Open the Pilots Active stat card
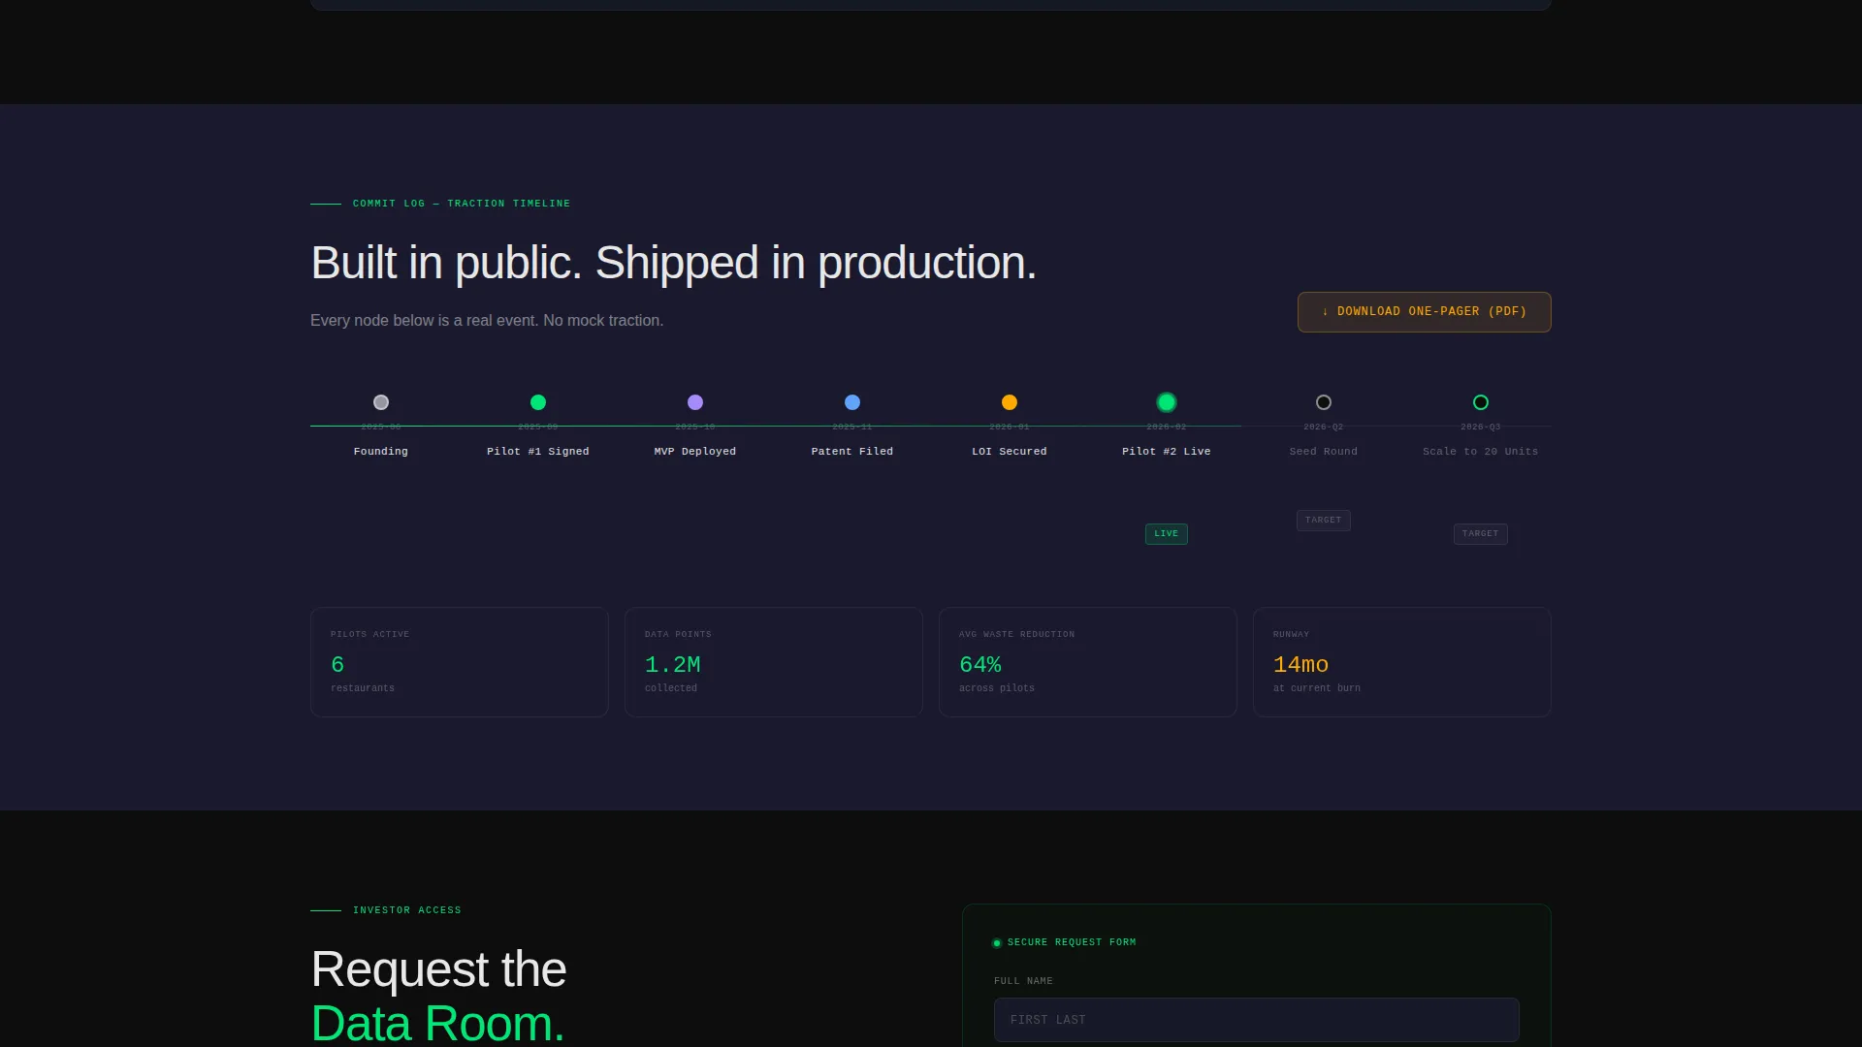The image size is (1862, 1047). click(x=460, y=662)
